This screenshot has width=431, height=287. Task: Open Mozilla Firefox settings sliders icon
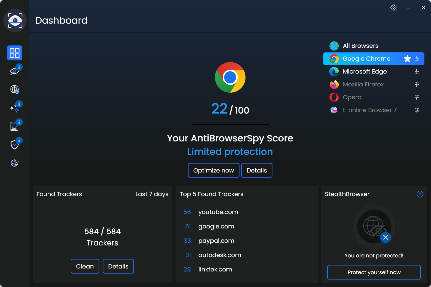coord(417,84)
